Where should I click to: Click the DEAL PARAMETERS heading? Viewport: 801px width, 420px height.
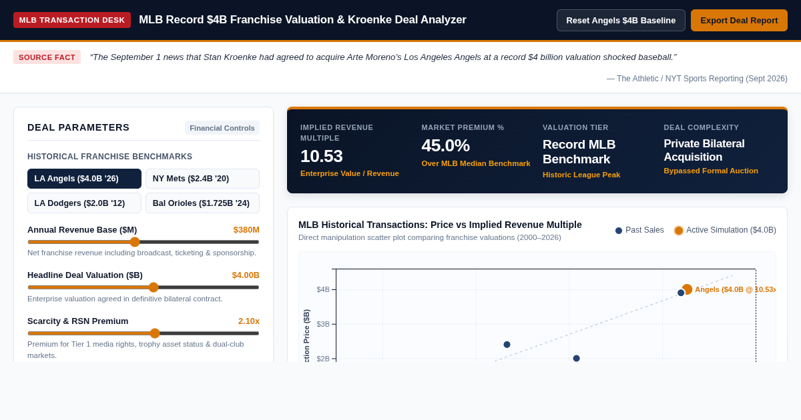pos(79,127)
